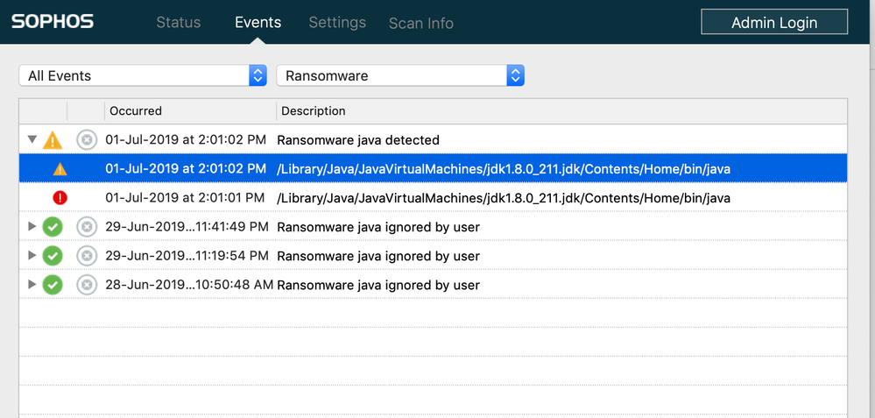
Task: Click the timestamp 28-Jun-2019...10:50:48 AM
Action: [x=189, y=285]
